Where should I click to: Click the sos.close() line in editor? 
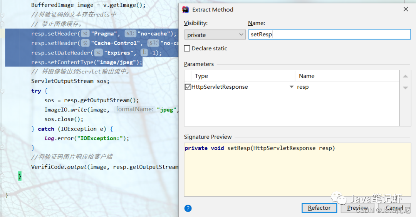64,119
